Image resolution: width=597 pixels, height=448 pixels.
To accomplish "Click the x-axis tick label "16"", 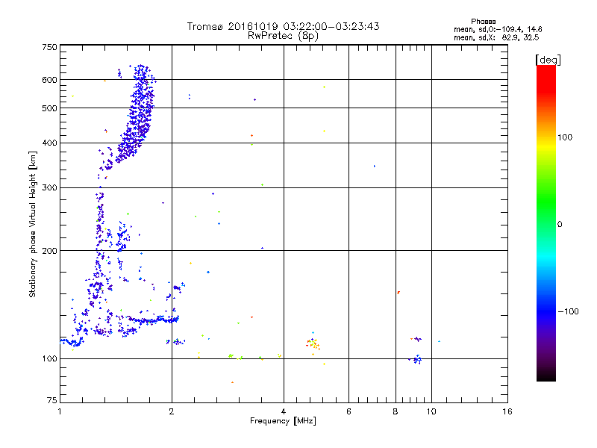I will tap(507, 411).
